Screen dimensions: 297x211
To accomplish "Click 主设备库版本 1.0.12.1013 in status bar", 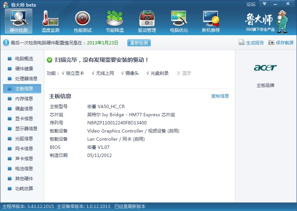I will pyautogui.click(x=84, y=207).
